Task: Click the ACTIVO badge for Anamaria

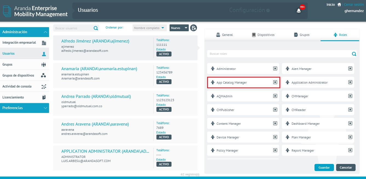Action: coord(164,82)
